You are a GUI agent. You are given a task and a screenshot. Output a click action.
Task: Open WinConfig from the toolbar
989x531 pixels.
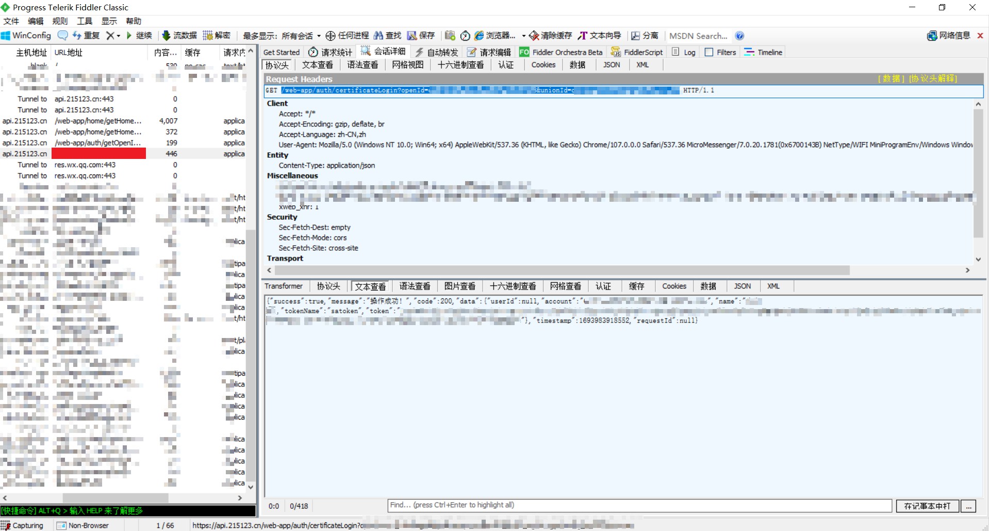(26, 36)
